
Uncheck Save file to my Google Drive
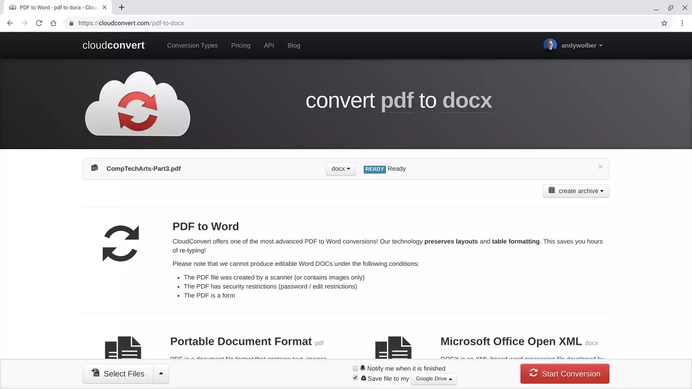(x=355, y=378)
